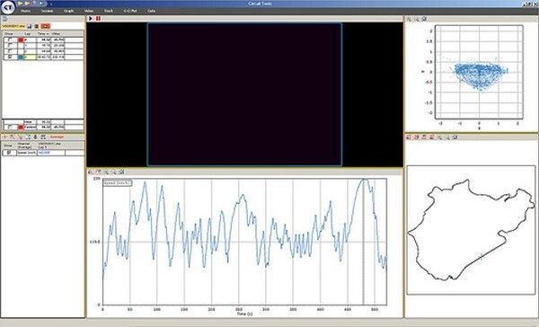Zoom in on G-G plot via toolbar
Viewport: 539px width, 327px height.
[409, 19]
